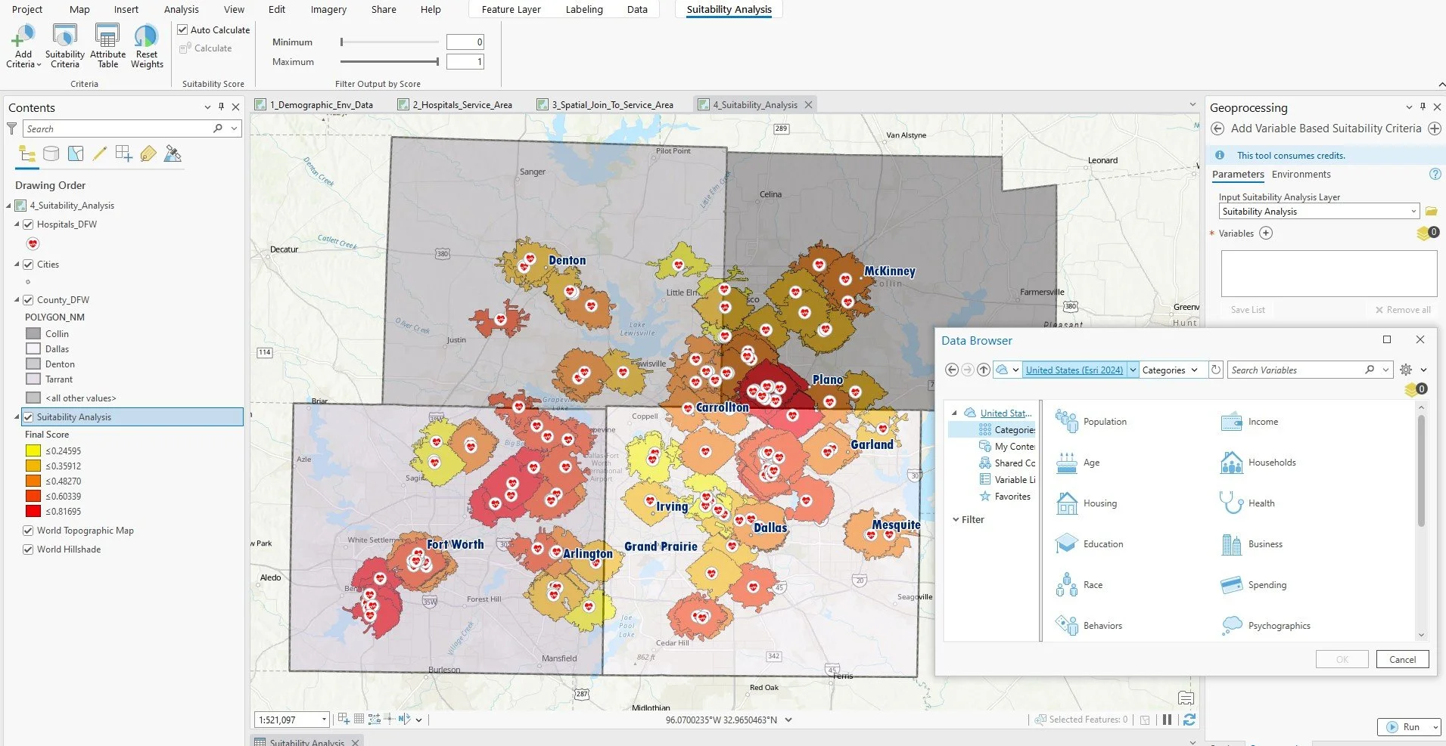The height and width of the screenshot is (746, 1446).
Task: Open the Categories dropdown in Data Browser
Action: 1170,370
